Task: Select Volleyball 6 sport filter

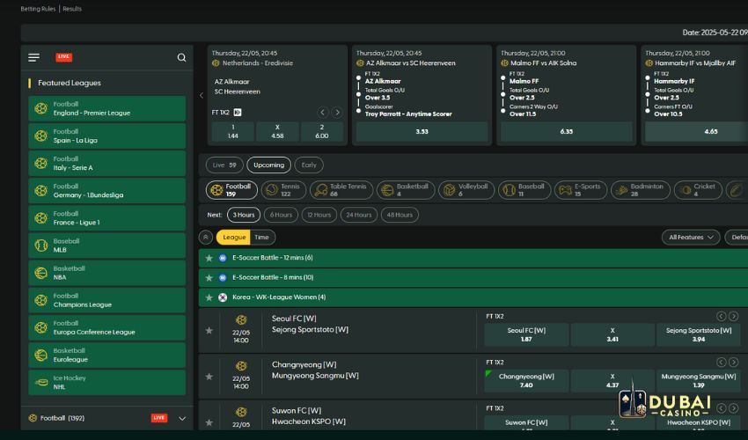Action: [x=466, y=190]
